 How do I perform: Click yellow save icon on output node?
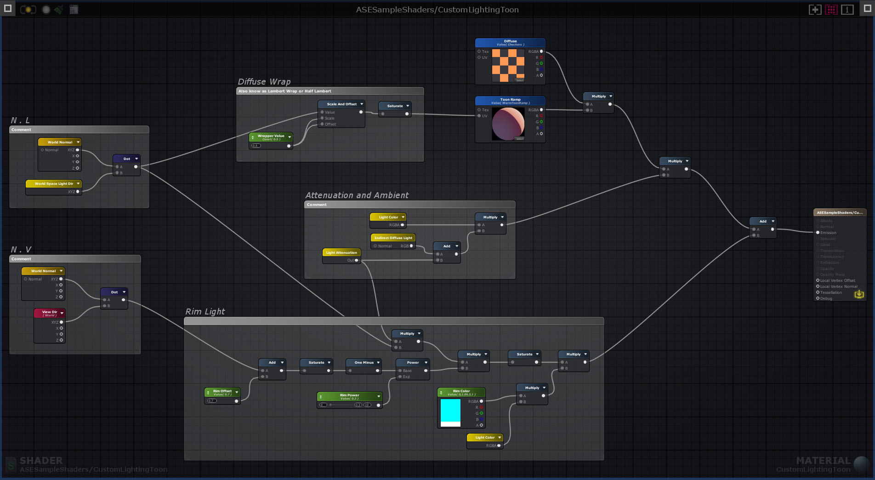click(858, 294)
